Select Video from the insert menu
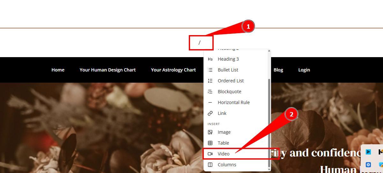Viewport: 383px width, 173px height. 224,154
